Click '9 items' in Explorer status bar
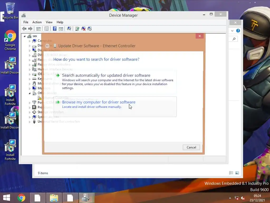Image resolution: width=270 pixels, height=203 pixels. (x=43, y=173)
